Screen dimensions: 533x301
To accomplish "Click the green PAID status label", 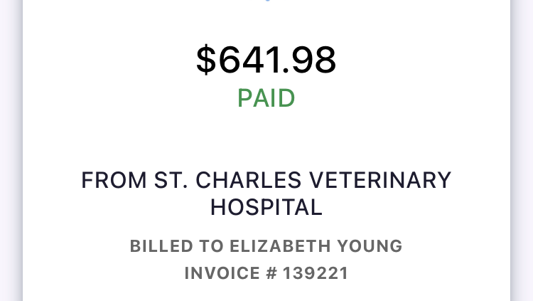I will (x=266, y=98).
